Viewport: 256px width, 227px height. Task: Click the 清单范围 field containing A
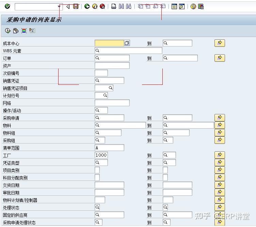(x=109, y=148)
